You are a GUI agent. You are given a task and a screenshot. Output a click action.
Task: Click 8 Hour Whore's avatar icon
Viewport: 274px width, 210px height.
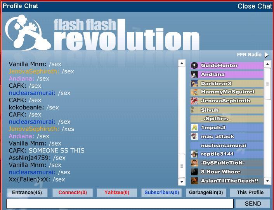194,172
